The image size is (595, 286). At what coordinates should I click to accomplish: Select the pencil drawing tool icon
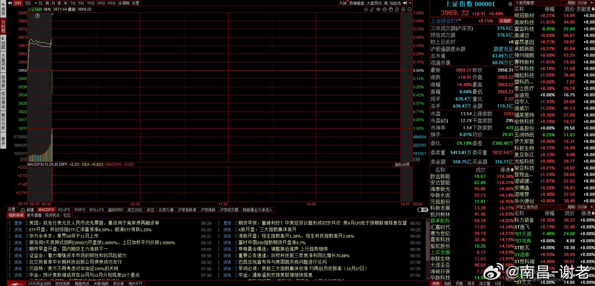tap(372, 9)
